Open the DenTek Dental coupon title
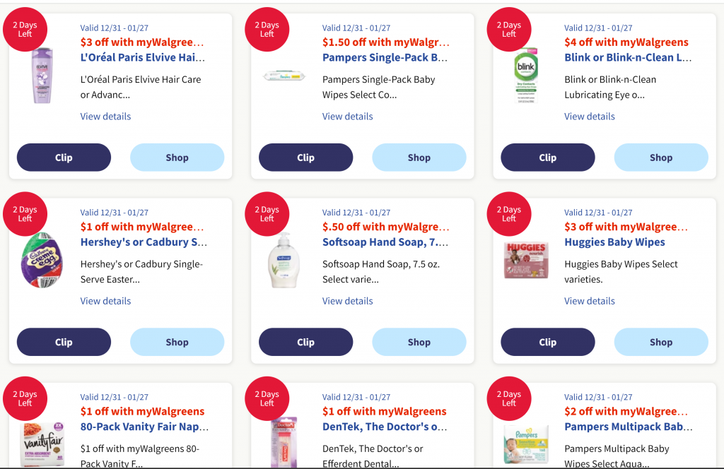724x469 pixels. [385, 426]
